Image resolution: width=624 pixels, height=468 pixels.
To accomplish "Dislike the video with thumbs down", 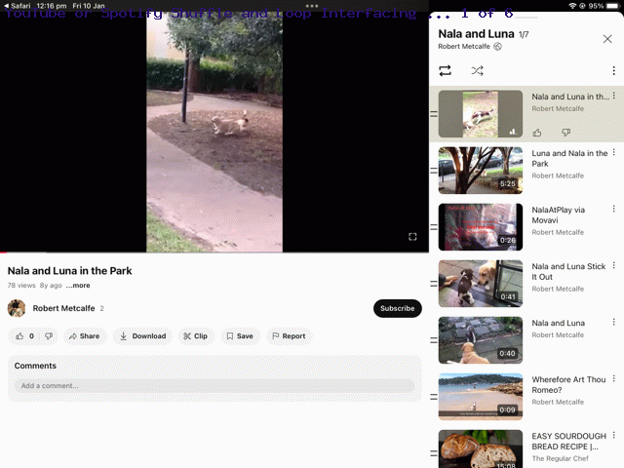I will (49, 336).
